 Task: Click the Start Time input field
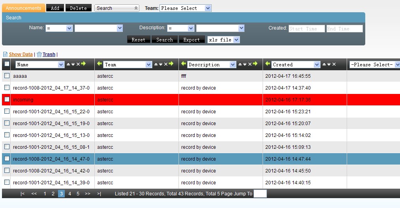coord(306,29)
